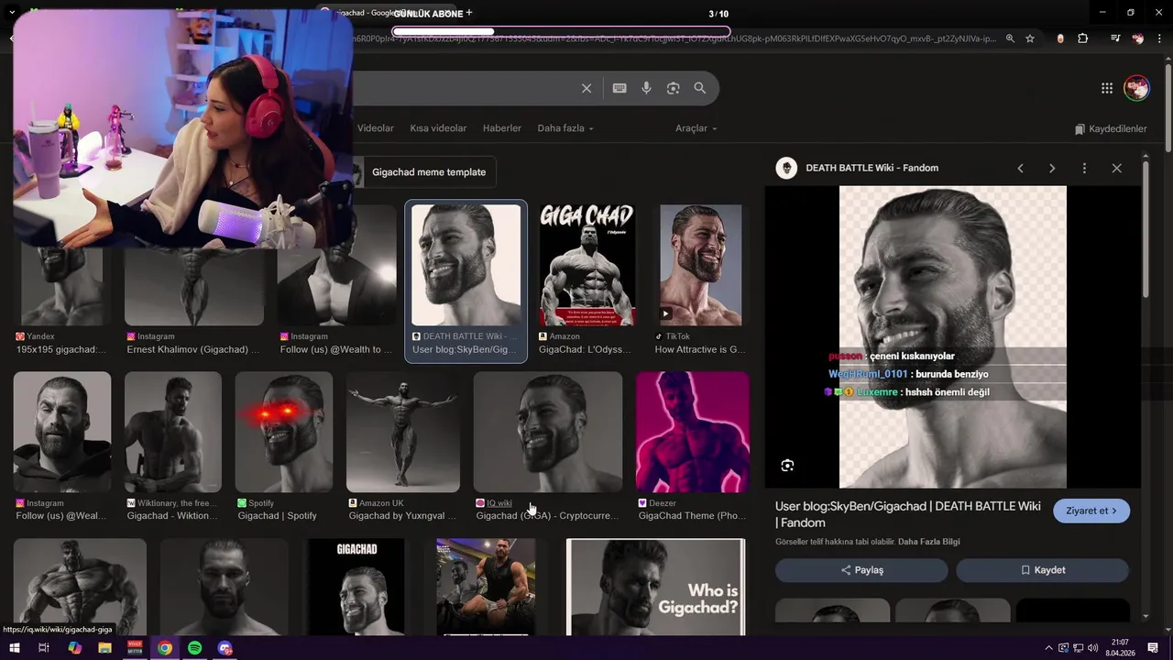This screenshot has height=660, width=1173.
Task: Show next image in preview panel
Action: [1052, 168]
